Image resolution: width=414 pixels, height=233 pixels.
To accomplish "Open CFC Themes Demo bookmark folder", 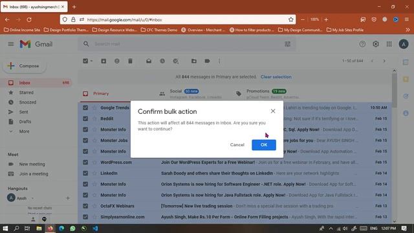I will click(159, 30).
